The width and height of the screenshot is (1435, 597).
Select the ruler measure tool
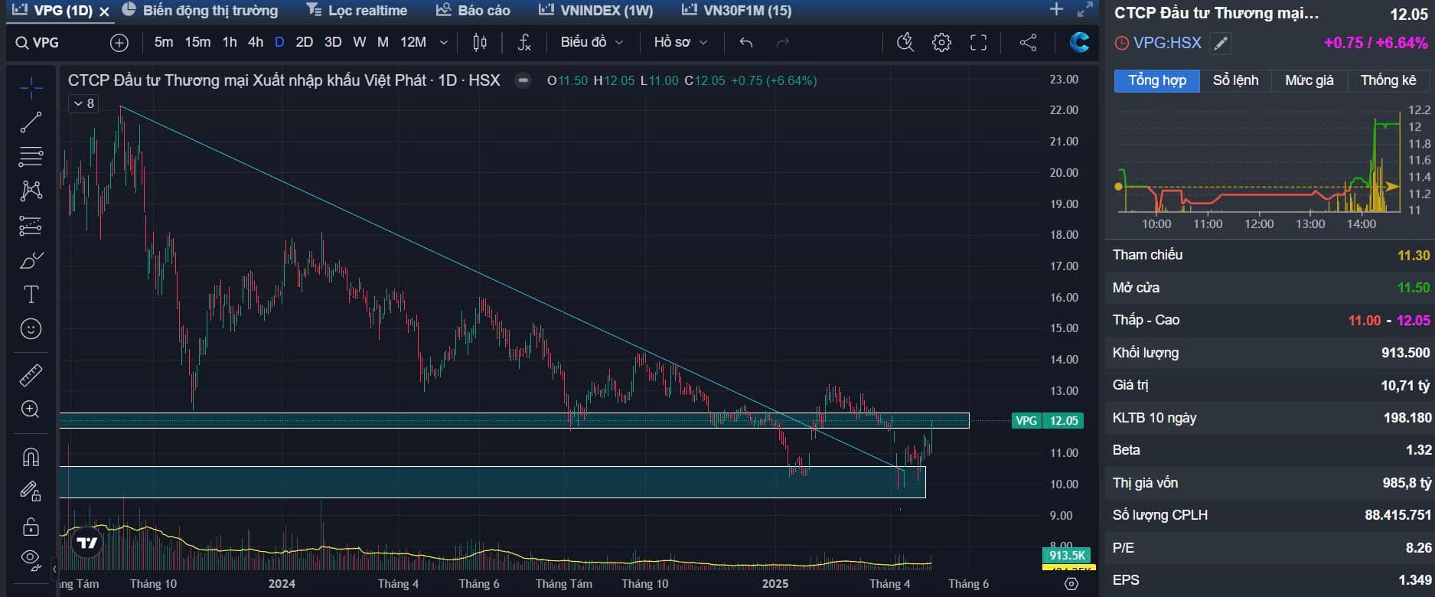[x=31, y=375]
